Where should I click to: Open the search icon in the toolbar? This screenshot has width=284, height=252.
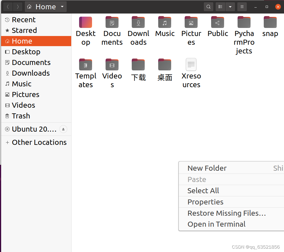click(208, 6)
